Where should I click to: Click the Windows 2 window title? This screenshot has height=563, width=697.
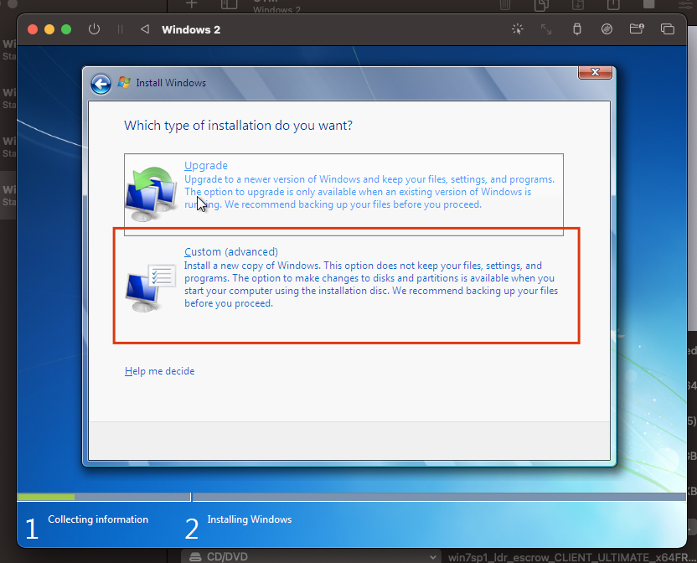191,30
